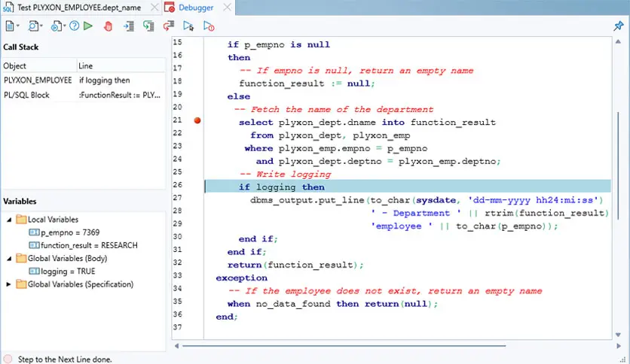
Task: Click the 'Variables' panel title
Action: click(20, 202)
